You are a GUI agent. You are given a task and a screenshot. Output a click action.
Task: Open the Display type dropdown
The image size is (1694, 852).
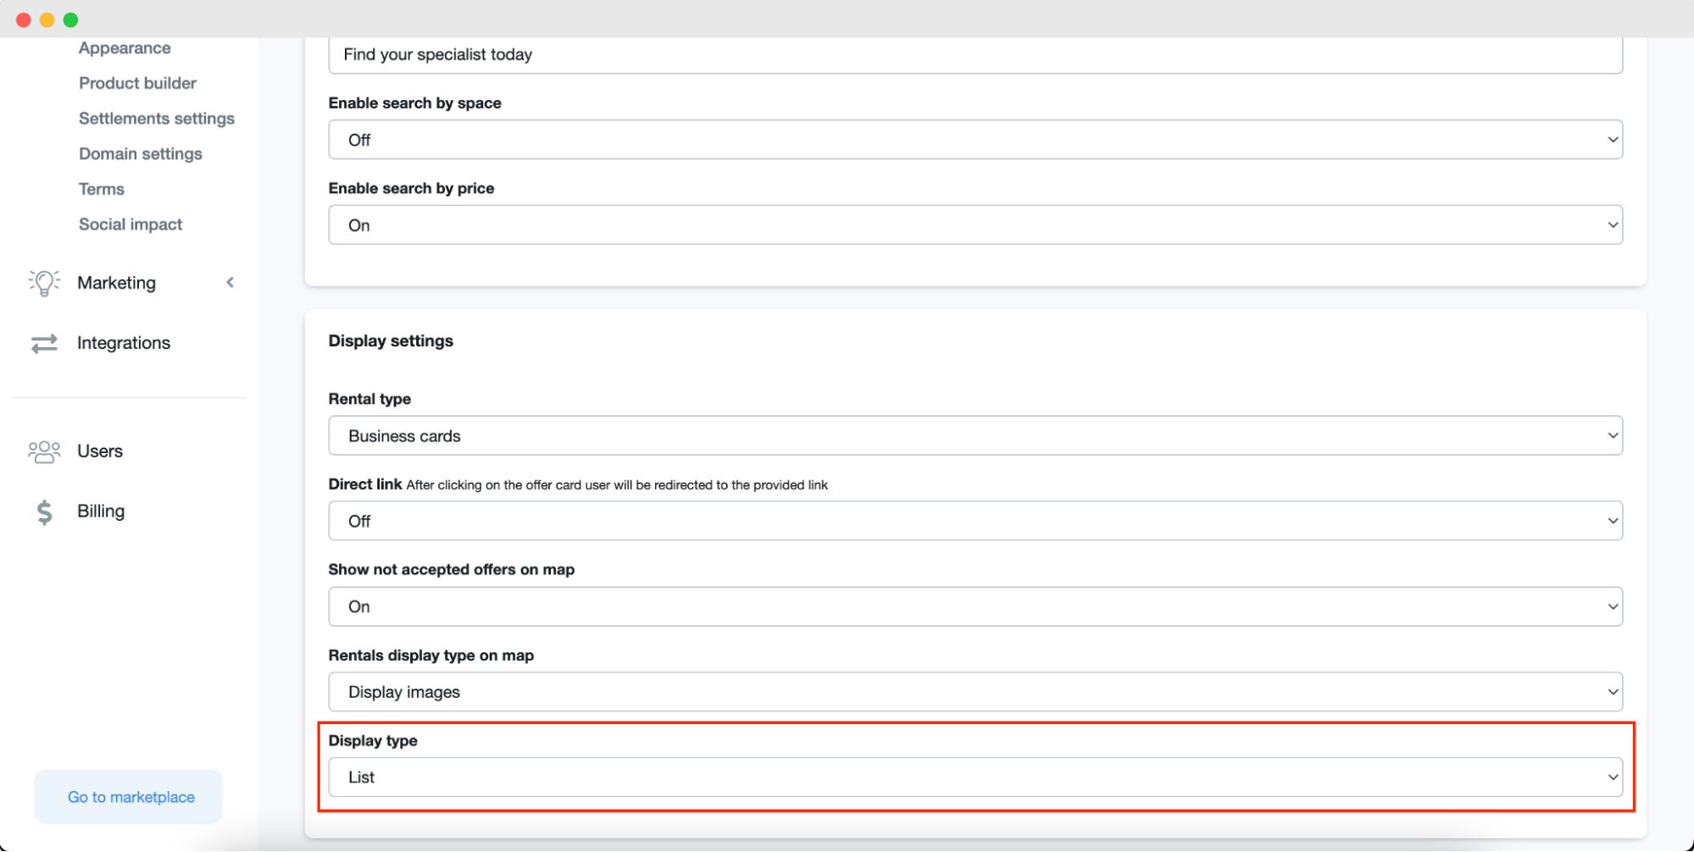[x=975, y=777]
